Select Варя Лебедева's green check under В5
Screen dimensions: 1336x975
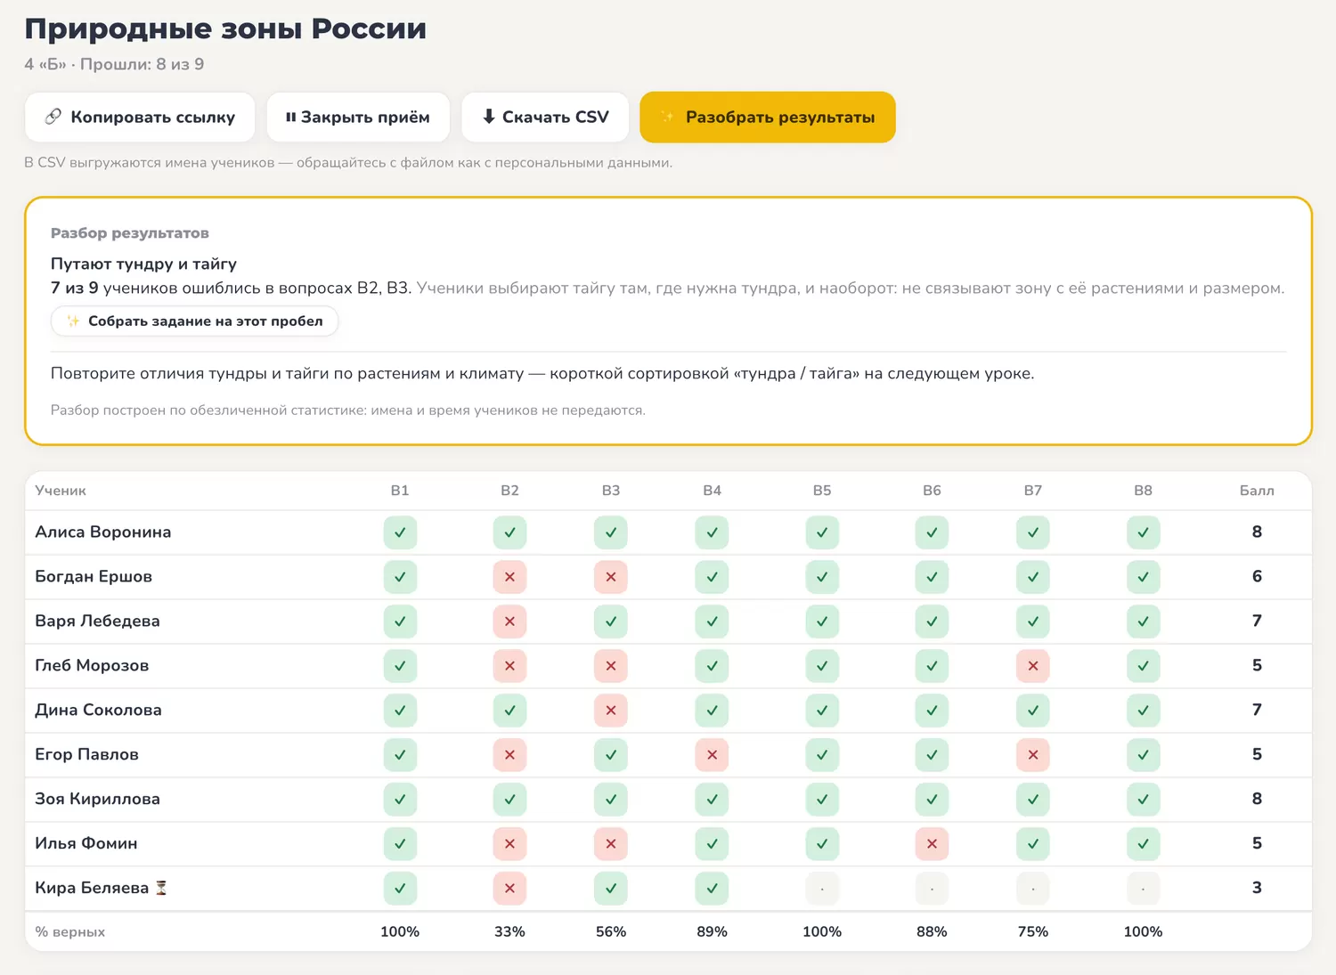tap(822, 622)
